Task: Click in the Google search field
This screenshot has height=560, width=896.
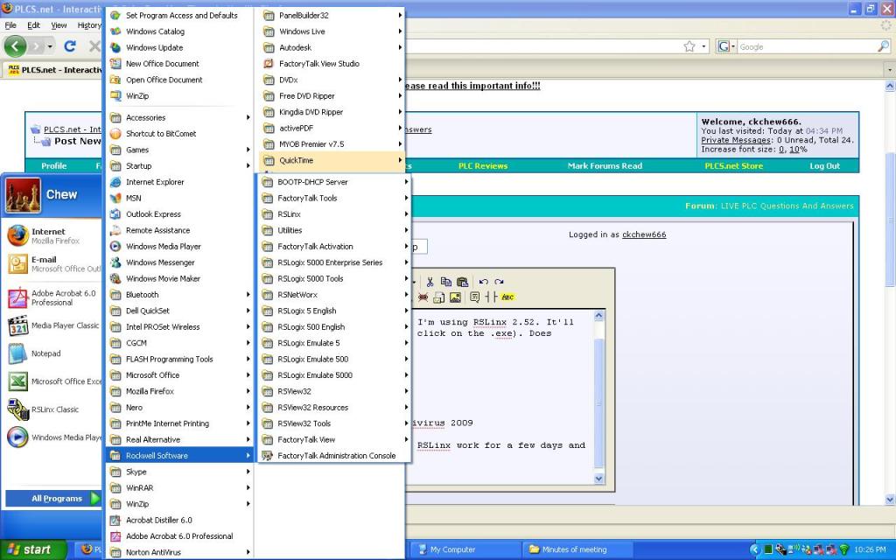Action: (x=806, y=47)
